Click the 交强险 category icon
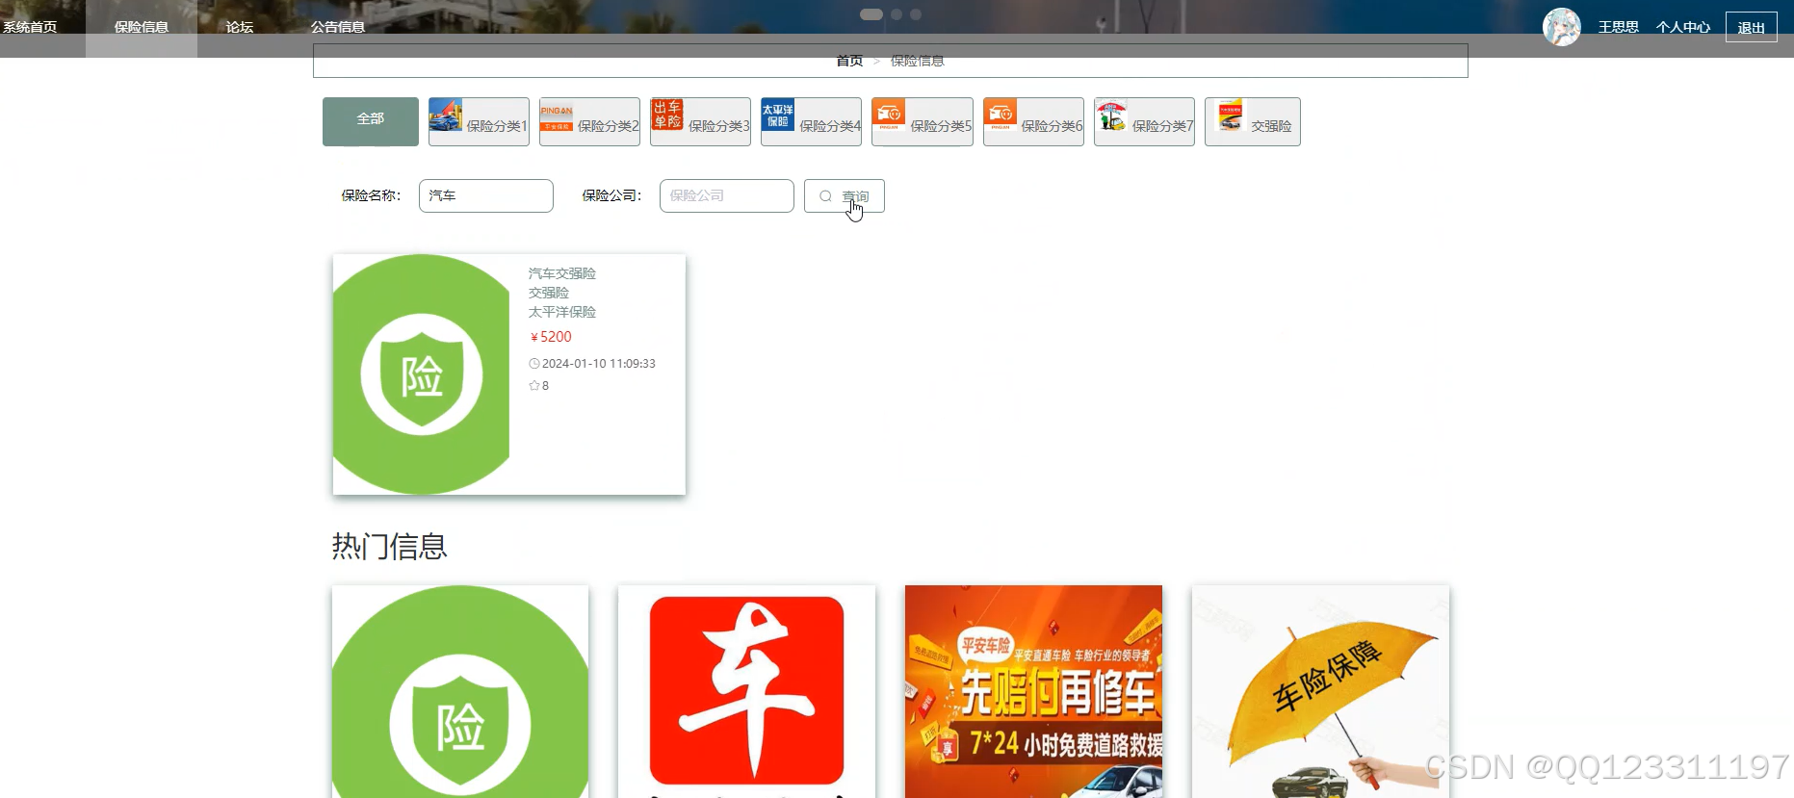 (1230, 116)
